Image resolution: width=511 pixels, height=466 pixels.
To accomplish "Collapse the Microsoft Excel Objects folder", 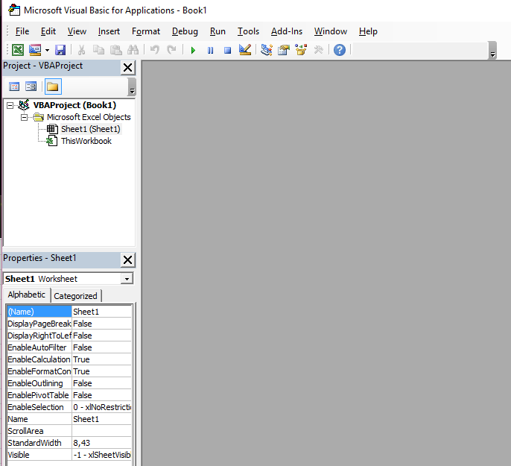I will [24, 117].
